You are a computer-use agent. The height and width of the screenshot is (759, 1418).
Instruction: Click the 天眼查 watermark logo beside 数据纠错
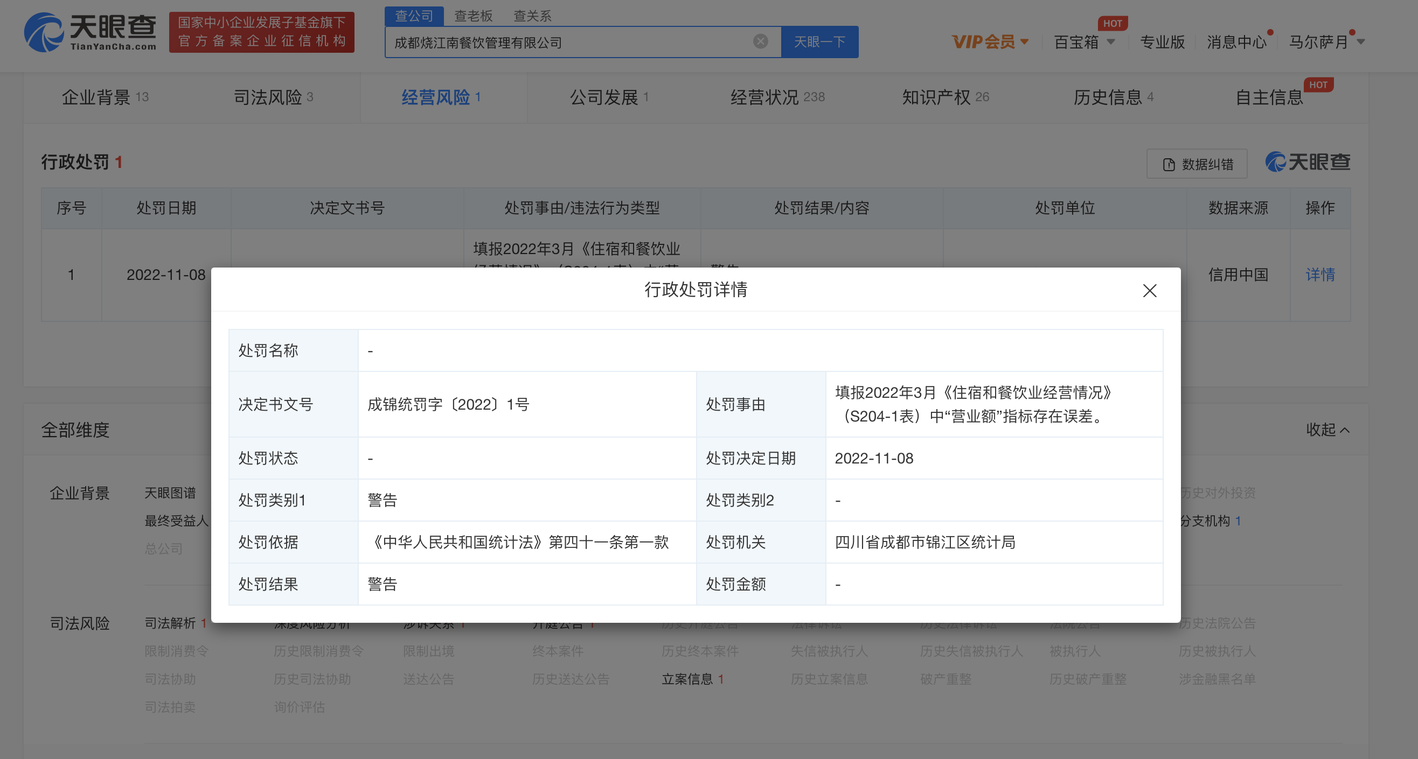[1308, 162]
